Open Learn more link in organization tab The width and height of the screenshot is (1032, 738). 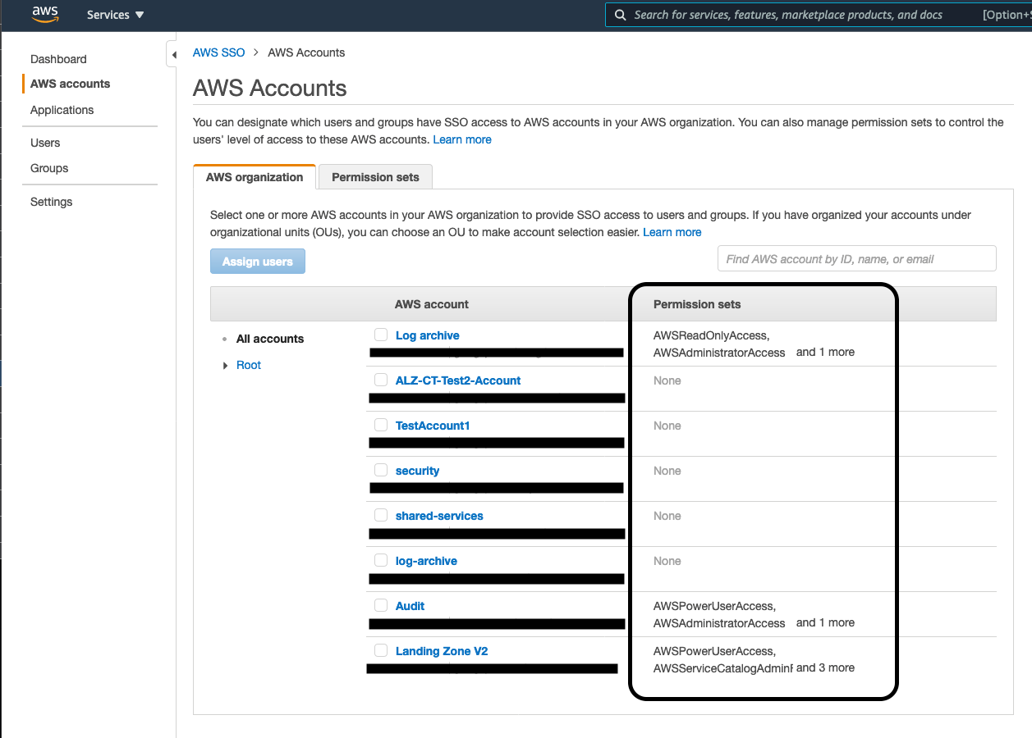point(672,232)
